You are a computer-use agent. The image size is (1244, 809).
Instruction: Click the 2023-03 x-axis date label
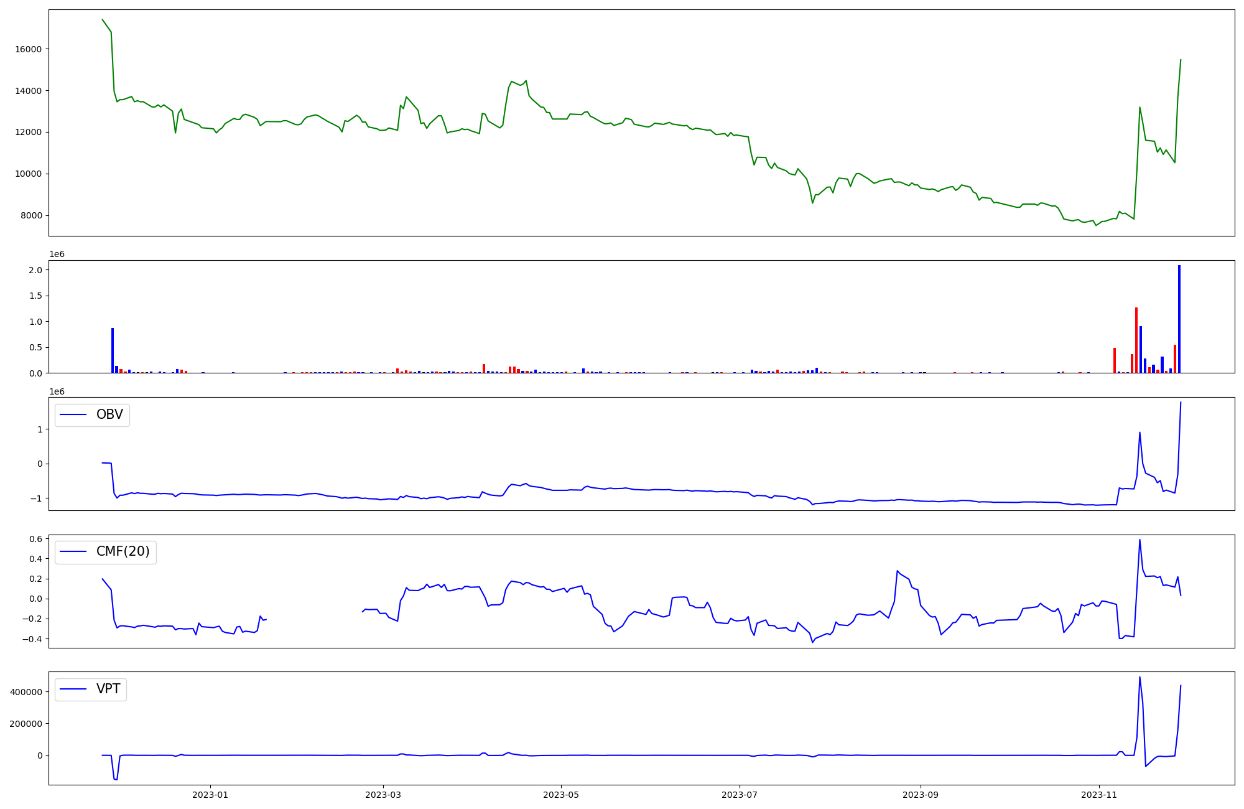(383, 795)
